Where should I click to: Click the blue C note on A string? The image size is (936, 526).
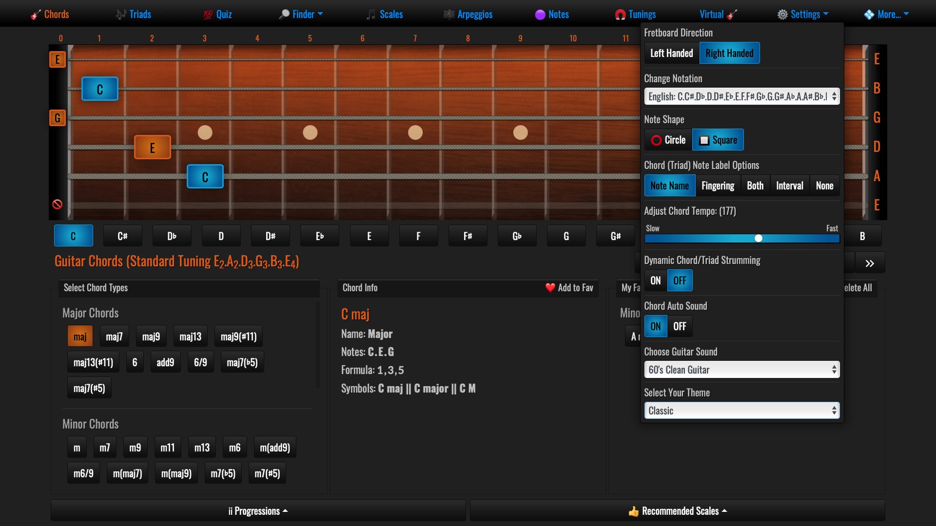205,177
